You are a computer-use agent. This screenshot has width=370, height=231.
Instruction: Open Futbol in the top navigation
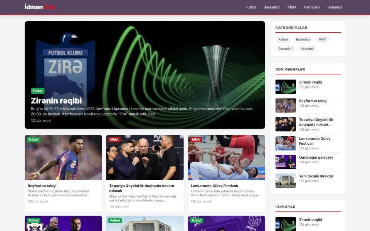251,7
